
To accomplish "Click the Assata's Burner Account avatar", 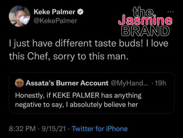I will tap(19, 83).
